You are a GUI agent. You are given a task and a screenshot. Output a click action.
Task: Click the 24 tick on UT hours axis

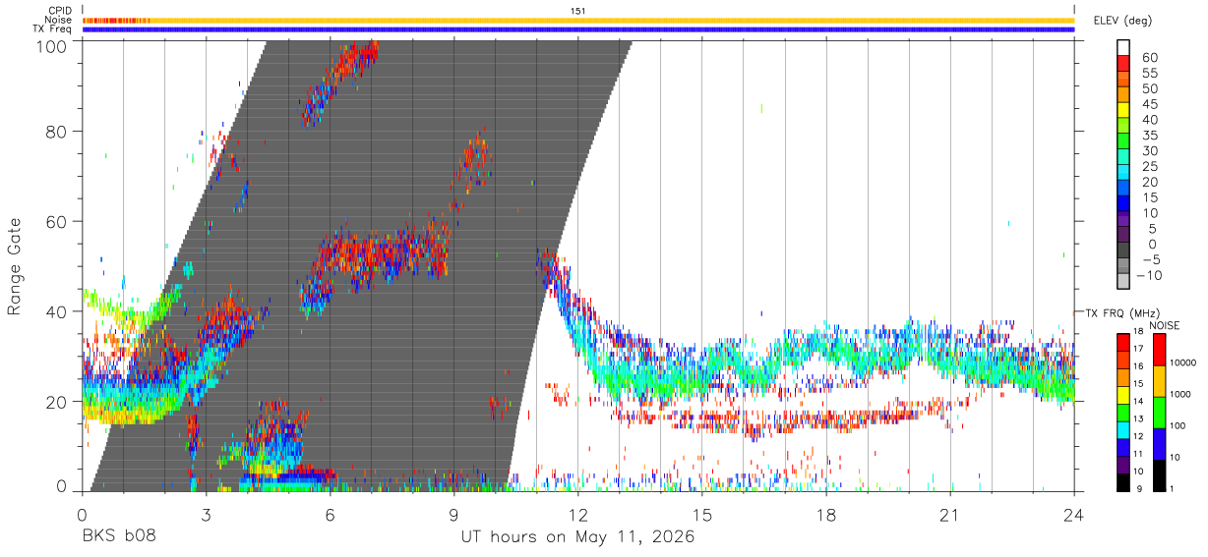(x=1074, y=514)
